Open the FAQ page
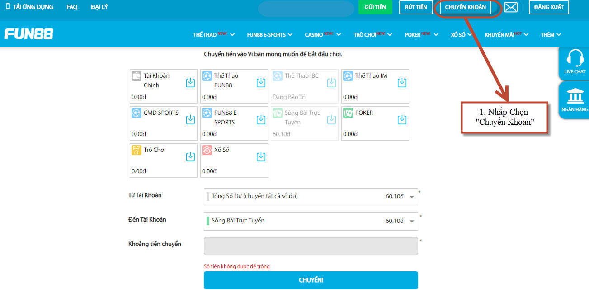 (72, 7)
